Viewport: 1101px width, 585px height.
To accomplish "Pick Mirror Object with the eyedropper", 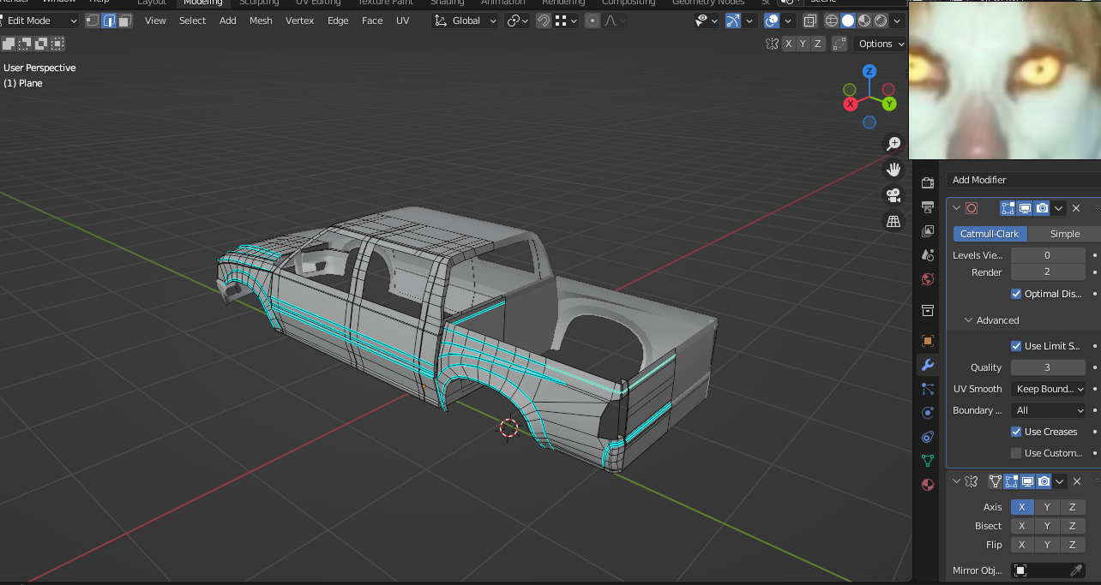I will (1075, 570).
